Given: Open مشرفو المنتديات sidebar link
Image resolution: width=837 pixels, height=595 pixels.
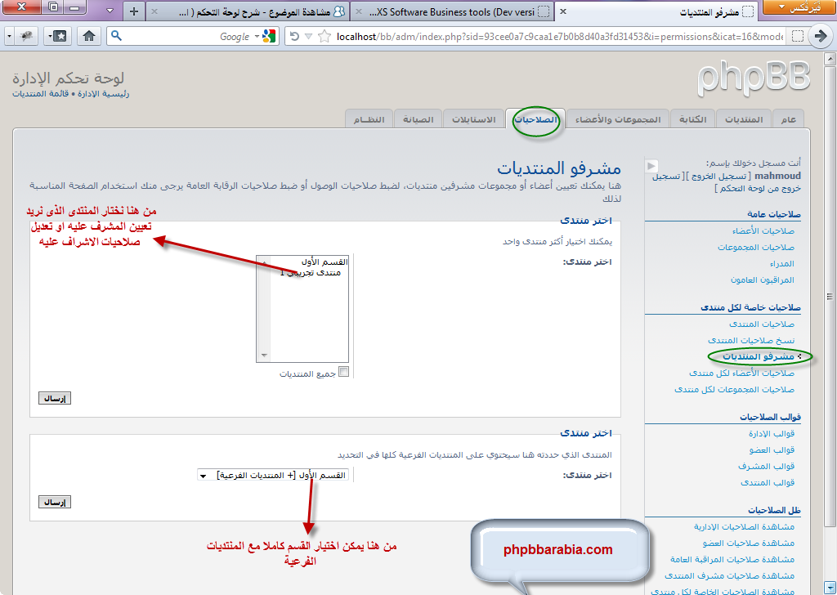Looking at the screenshot, I should click(758, 356).
